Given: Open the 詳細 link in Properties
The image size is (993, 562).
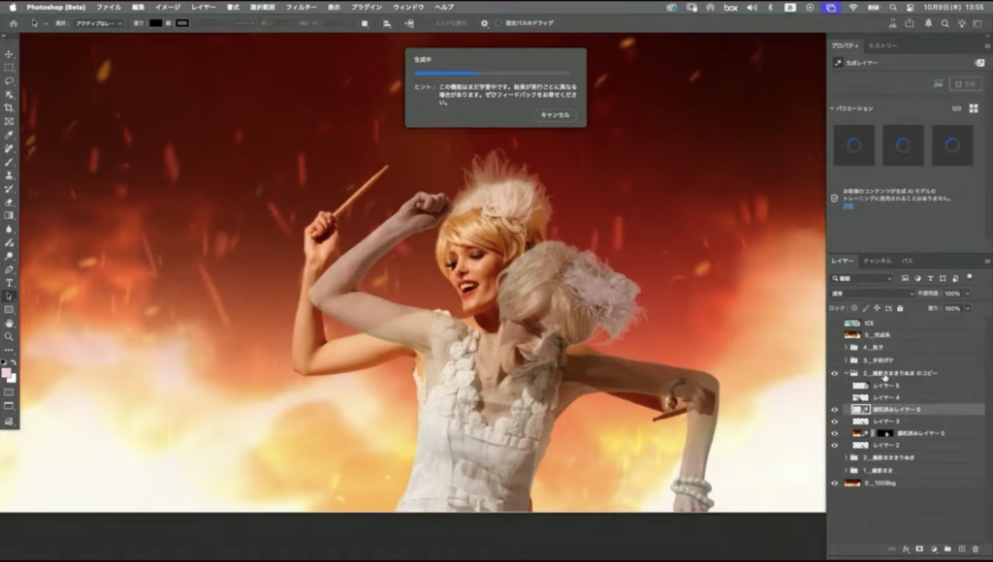Looking at the screenshot, I should pos(847,206).
